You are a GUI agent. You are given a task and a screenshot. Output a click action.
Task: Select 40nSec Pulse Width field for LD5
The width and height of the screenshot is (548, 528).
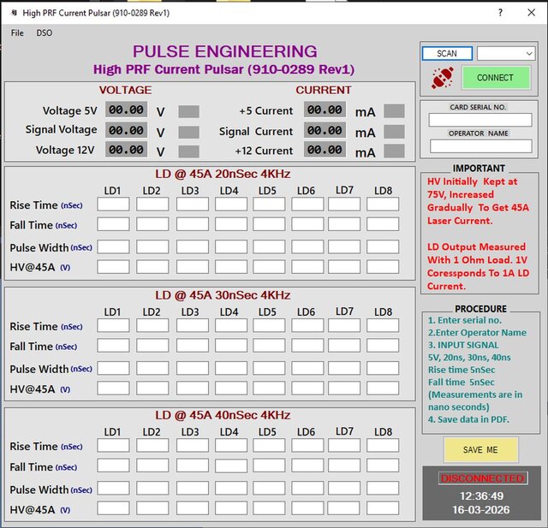(x=269, y=488)
